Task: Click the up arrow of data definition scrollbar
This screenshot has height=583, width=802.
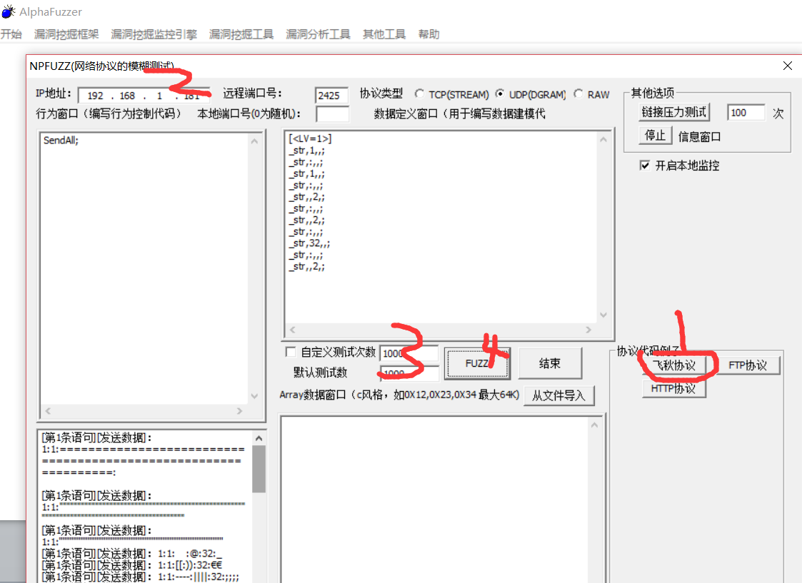Action: point(603,139)
